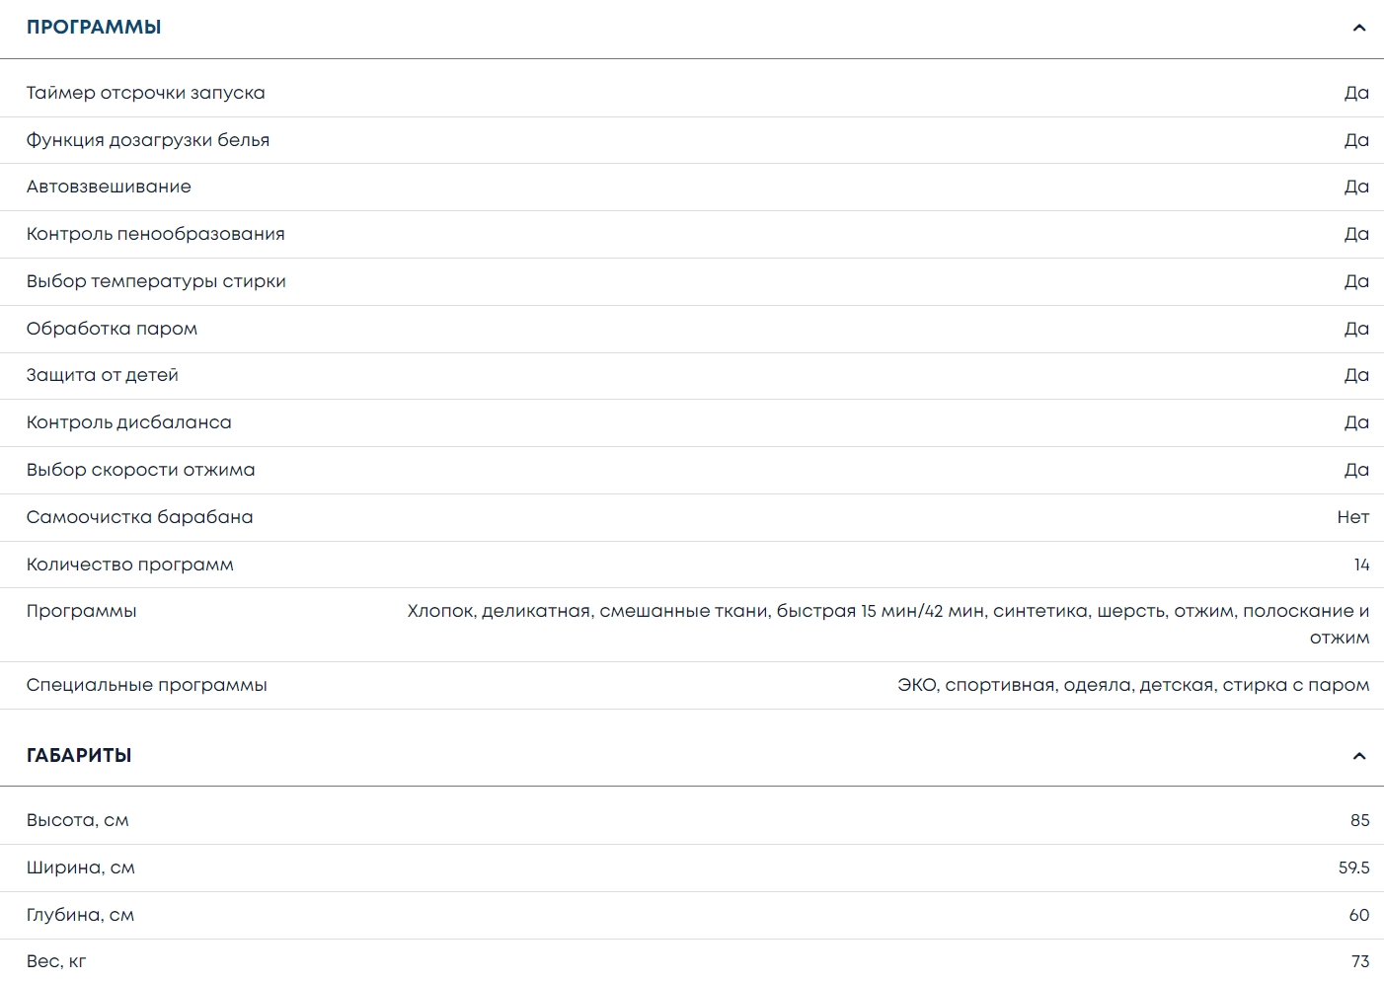
Task: Click the ГАБАРИТЫ section heading
Action: (x=79, y=756)
